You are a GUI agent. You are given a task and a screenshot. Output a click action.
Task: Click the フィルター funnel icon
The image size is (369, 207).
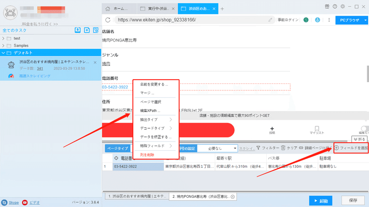[x=258, y=148]
